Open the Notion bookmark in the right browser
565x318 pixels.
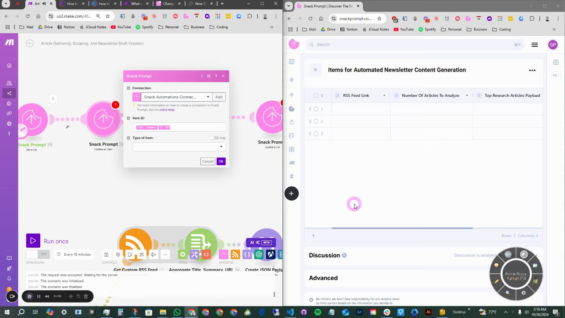pos(348,30)
